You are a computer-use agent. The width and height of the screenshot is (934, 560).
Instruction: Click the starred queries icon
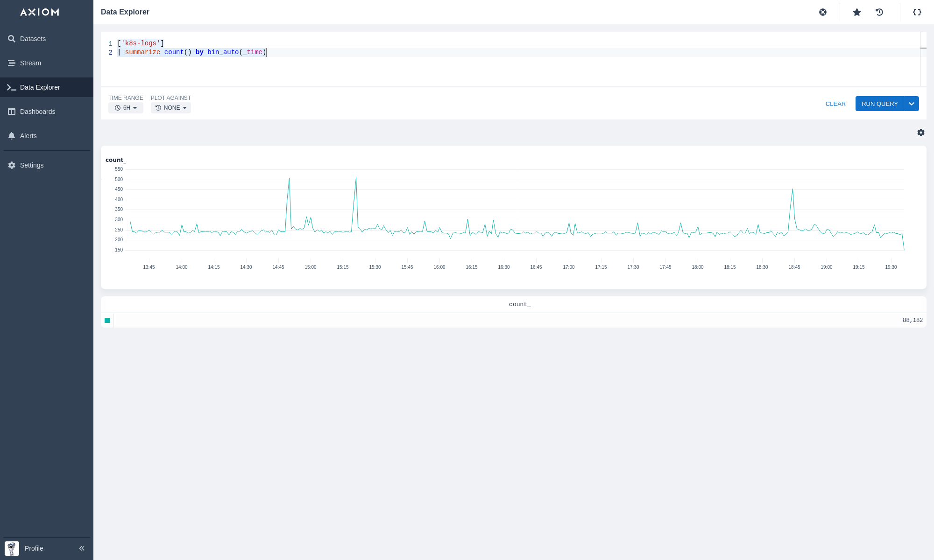pos(857,12)
